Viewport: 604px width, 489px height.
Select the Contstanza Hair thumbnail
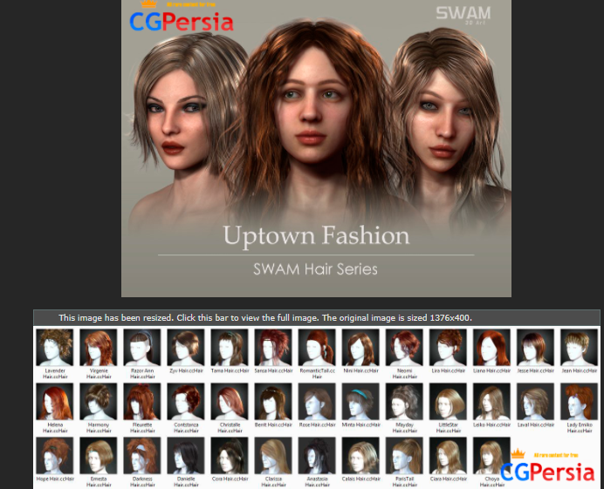(186, 402)
